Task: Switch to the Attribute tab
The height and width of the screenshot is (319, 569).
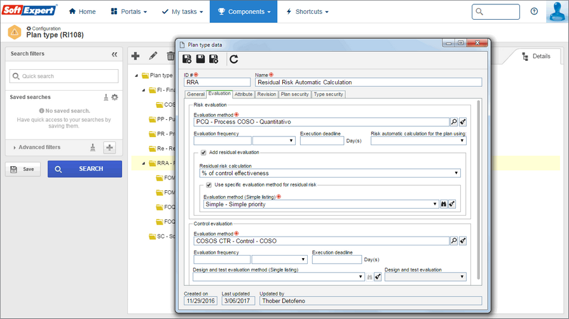Action: (x=243, y=94)
